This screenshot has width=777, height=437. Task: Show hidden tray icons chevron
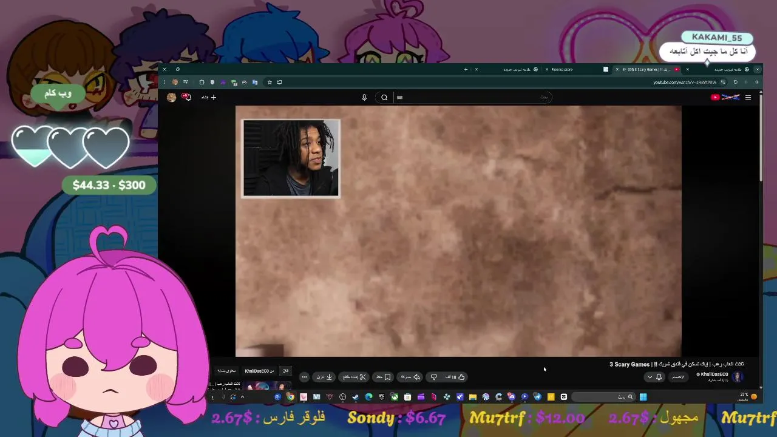[x=242, y=397]
